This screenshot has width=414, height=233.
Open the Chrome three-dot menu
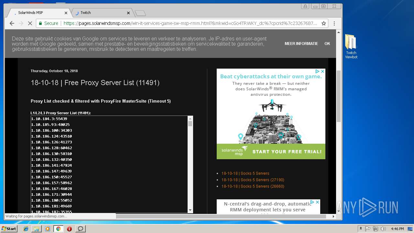point(334,23)
